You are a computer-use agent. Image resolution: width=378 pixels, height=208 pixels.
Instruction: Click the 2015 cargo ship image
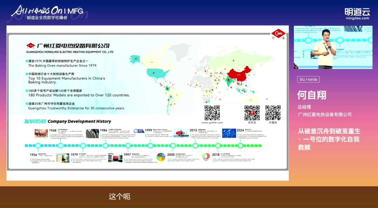181,133
